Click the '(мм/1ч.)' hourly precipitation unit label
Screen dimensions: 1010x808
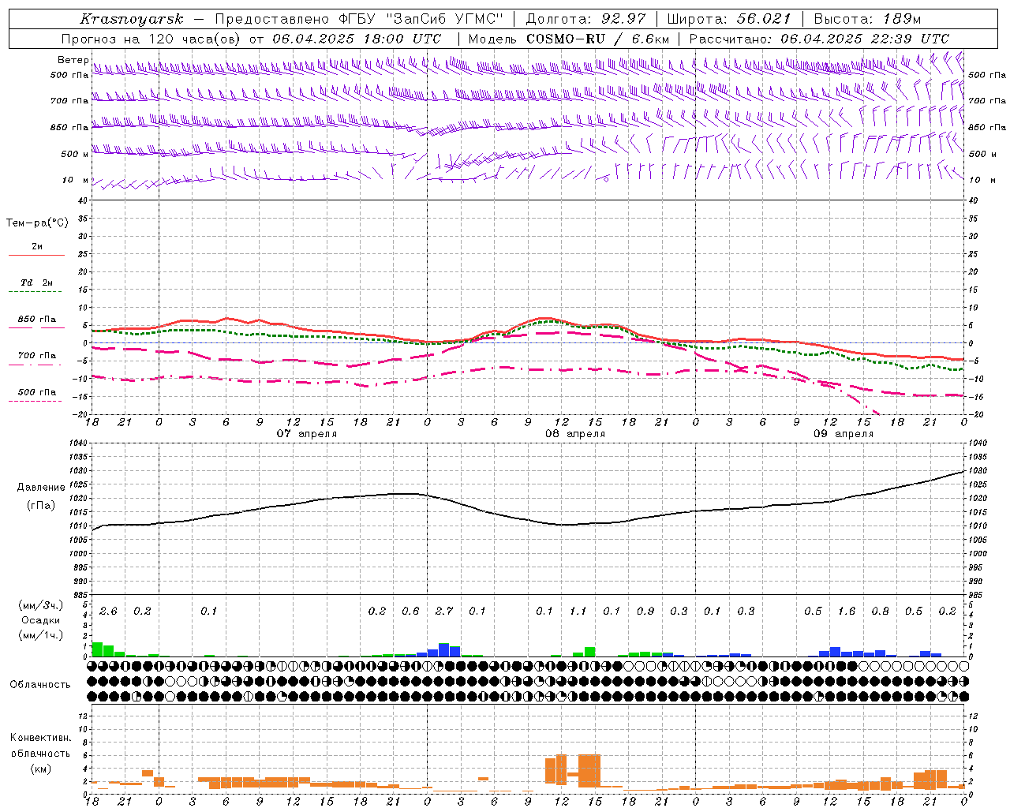[x=41, y=635]
